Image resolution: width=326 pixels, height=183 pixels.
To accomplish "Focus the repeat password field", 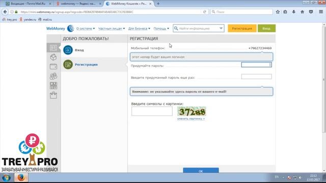I will coord(256,77).
